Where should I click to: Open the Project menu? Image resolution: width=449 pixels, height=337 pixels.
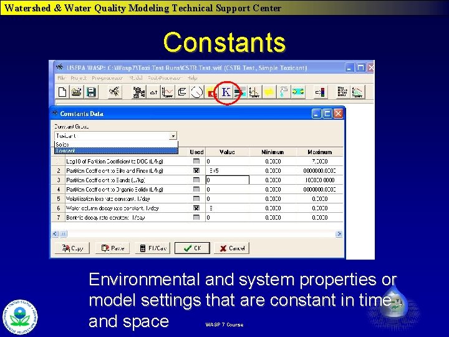pos(78,77)
